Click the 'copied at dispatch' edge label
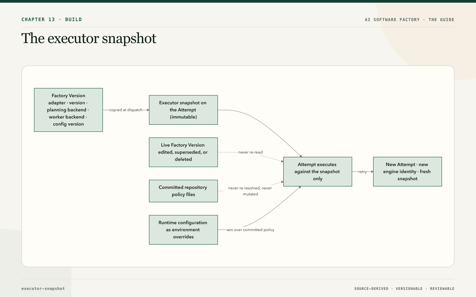Screen dimensions: 476x297 [126, 110]
